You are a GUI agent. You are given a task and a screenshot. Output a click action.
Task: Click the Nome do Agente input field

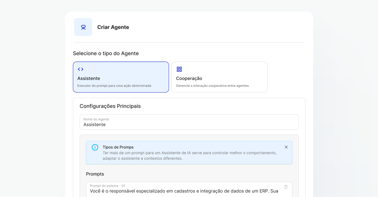pyautogui.click(x=189, y=124)
